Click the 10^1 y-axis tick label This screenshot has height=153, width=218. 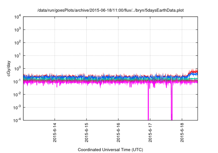click(18, 55)
